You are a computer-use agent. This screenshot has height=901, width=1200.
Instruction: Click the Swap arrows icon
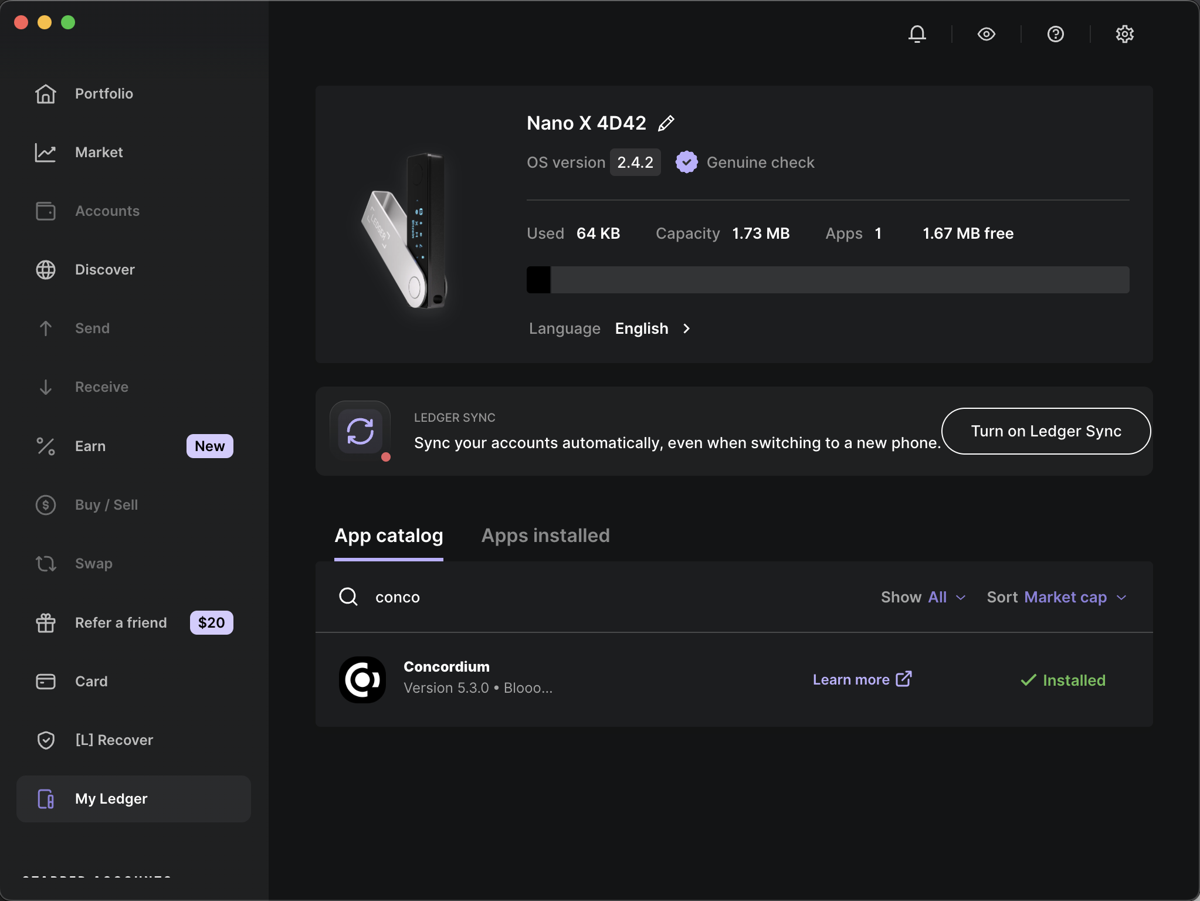coord(46,563)
